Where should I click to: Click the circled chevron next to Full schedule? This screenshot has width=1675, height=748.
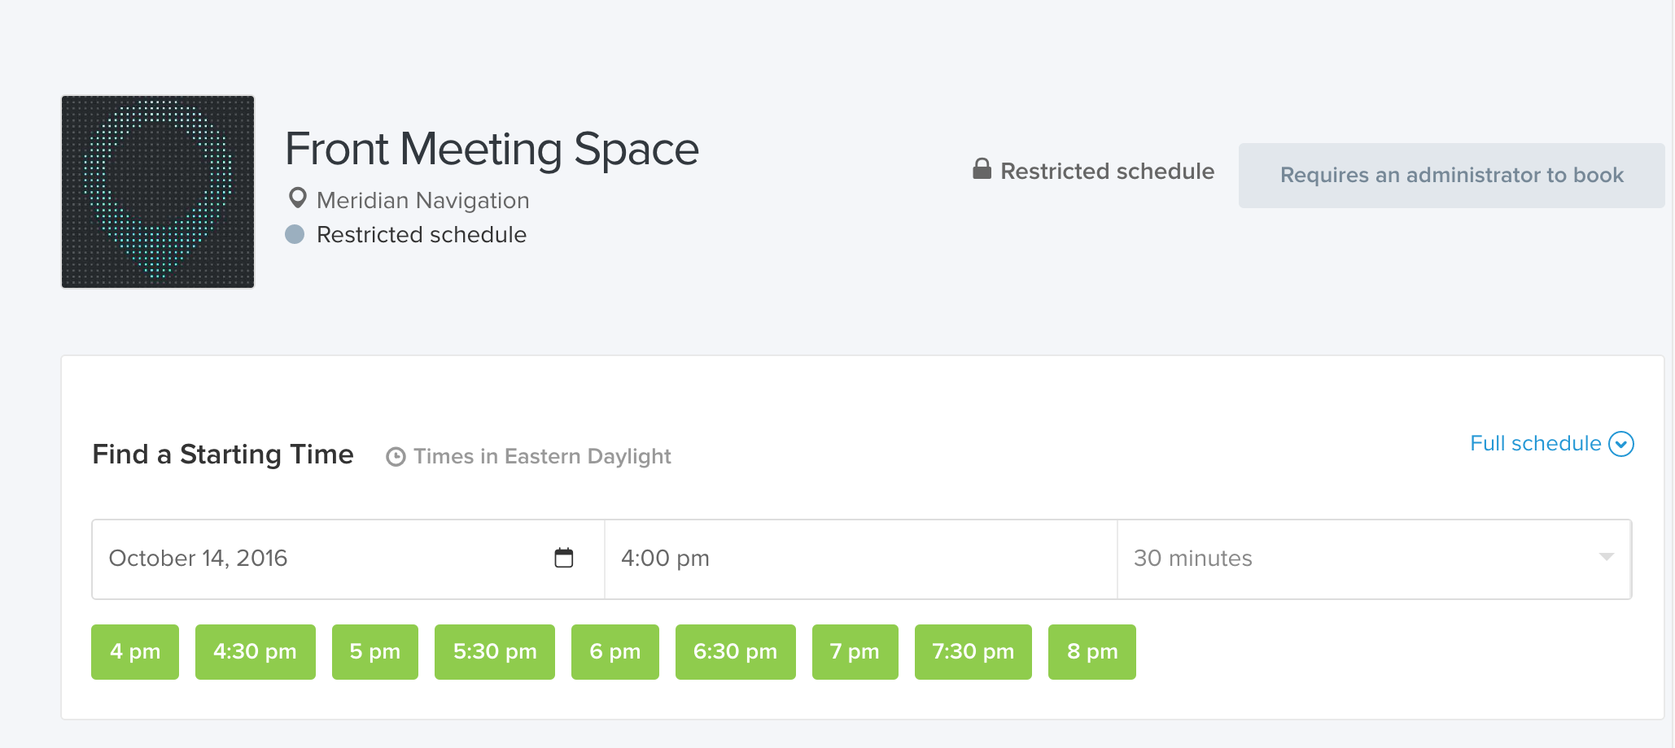tap(1621, 444)
